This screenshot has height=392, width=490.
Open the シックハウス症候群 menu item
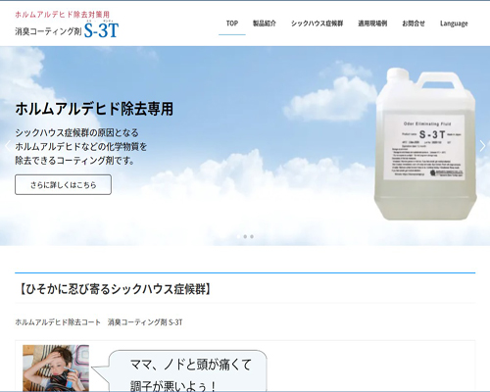(317, 24)
